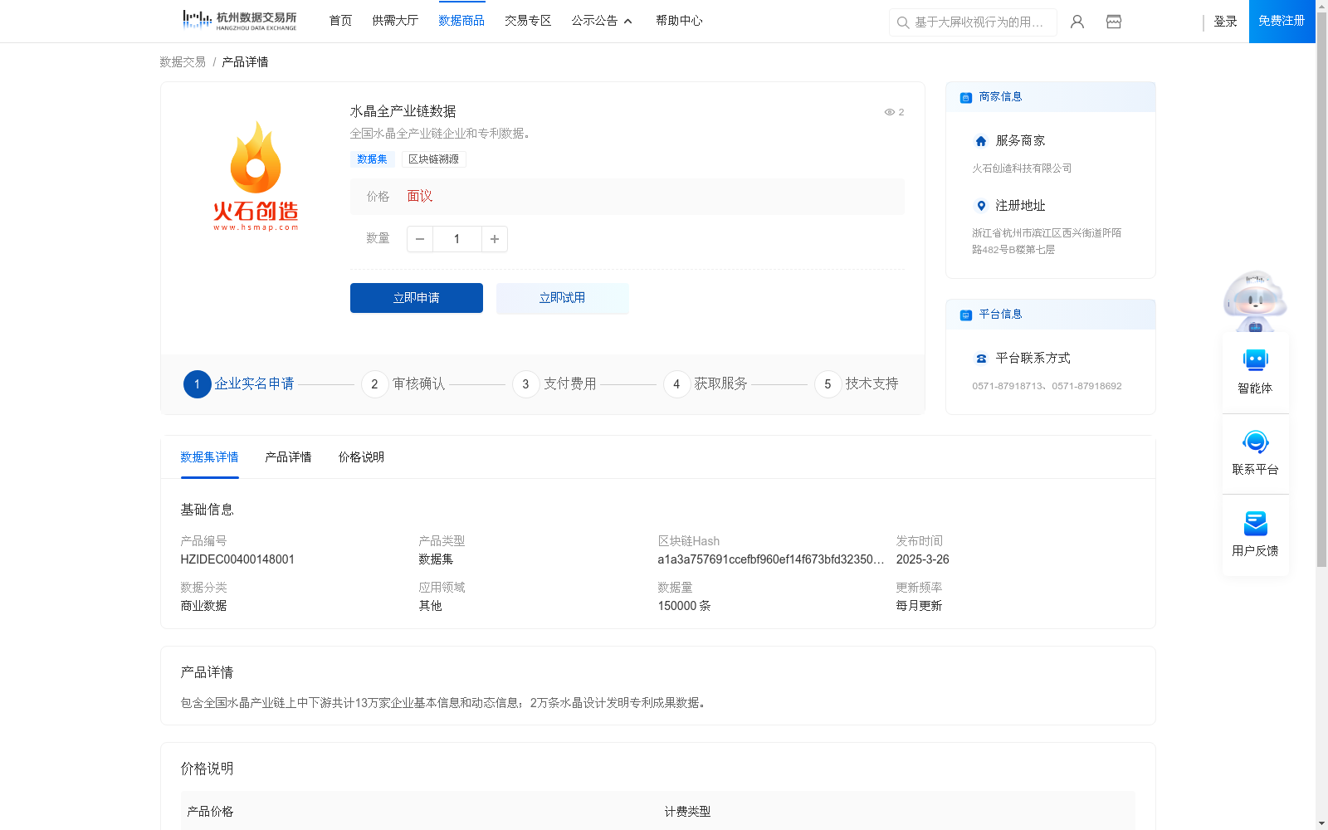The width and height of the screenshot is (1328, 830).
Task: Switch to 数据集详情 tab
Action: [x=209, y=457]
